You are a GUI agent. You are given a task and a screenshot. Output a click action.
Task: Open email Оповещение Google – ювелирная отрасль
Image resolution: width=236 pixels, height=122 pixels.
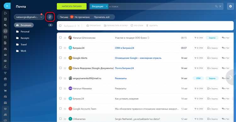pos(138,58)
